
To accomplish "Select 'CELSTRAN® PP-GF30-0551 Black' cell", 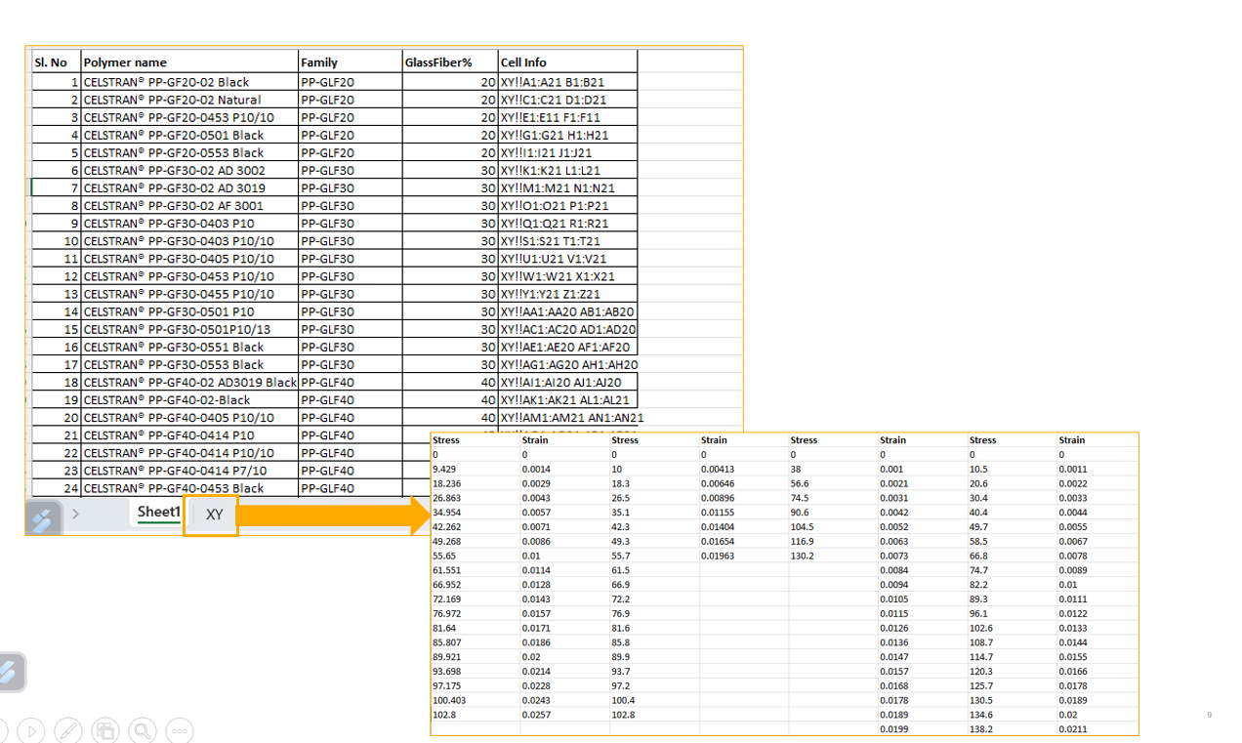I will 189,347.
